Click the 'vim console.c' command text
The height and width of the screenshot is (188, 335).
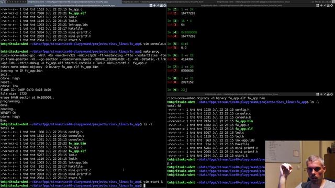(154, 44)
